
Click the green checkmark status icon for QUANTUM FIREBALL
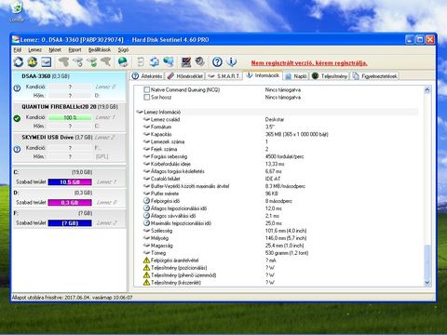pyautogui.click(x=17, y=118)
